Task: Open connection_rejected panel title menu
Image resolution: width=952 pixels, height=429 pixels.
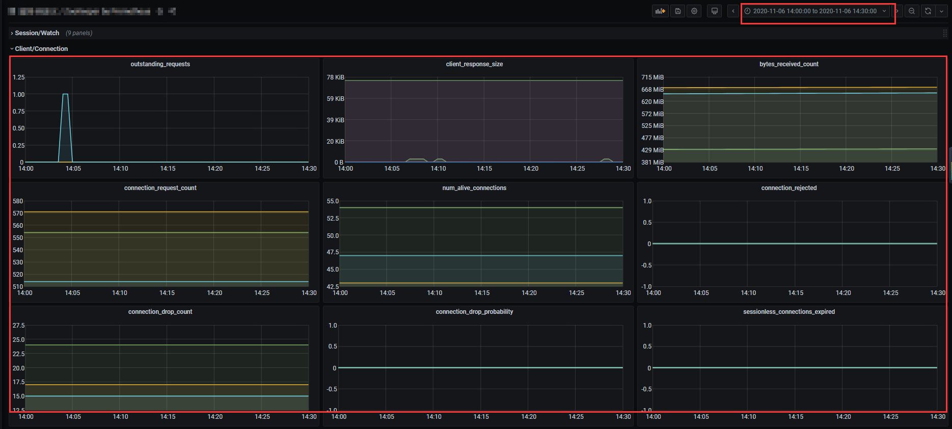Action: (x=788, y=188)
